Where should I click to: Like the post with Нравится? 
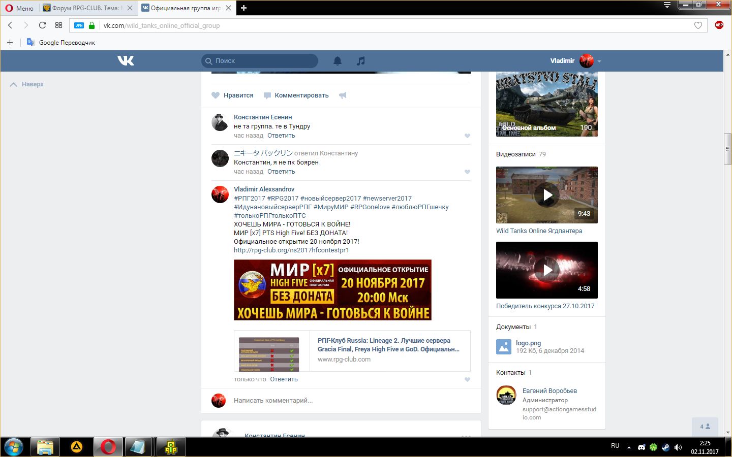click(232, 95)
